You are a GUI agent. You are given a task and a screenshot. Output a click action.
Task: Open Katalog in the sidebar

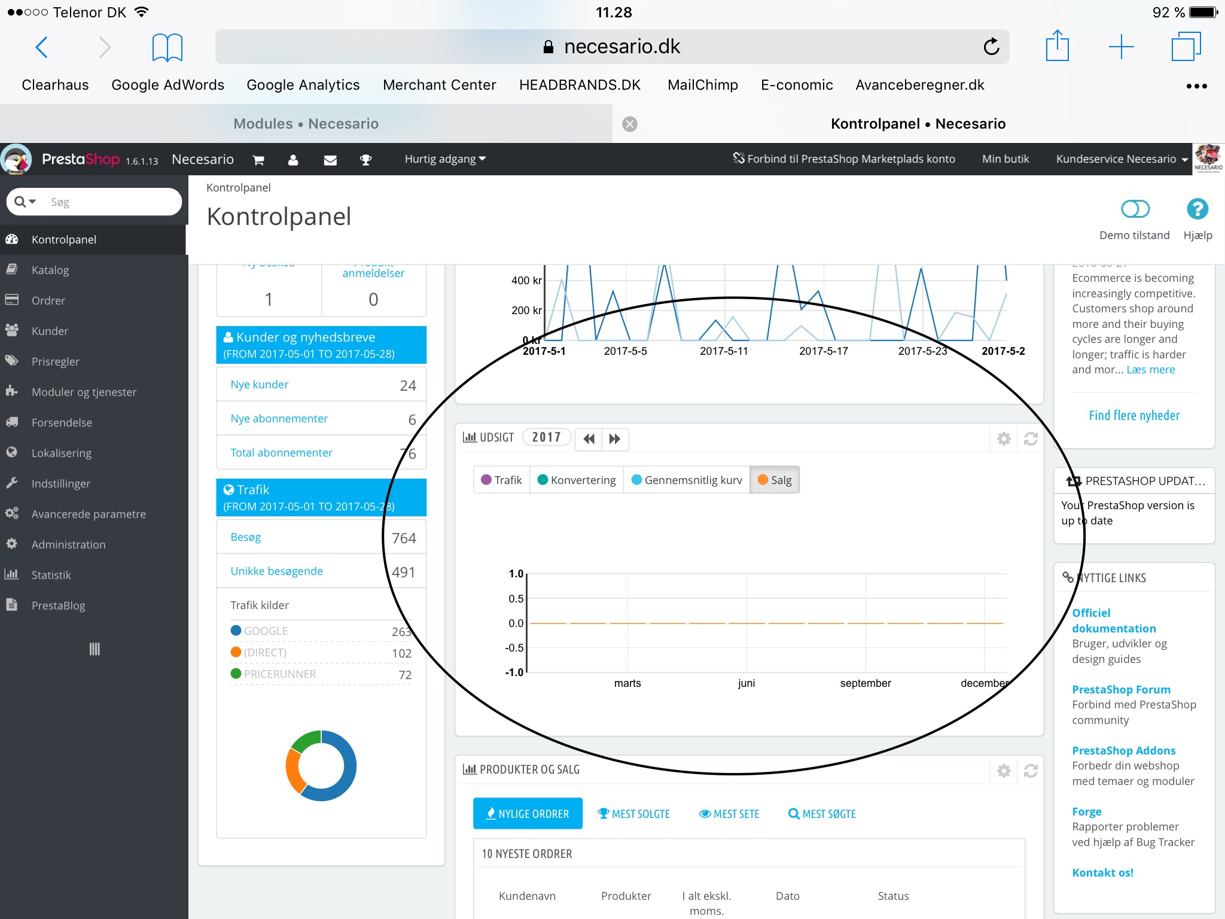coord(94,270)
